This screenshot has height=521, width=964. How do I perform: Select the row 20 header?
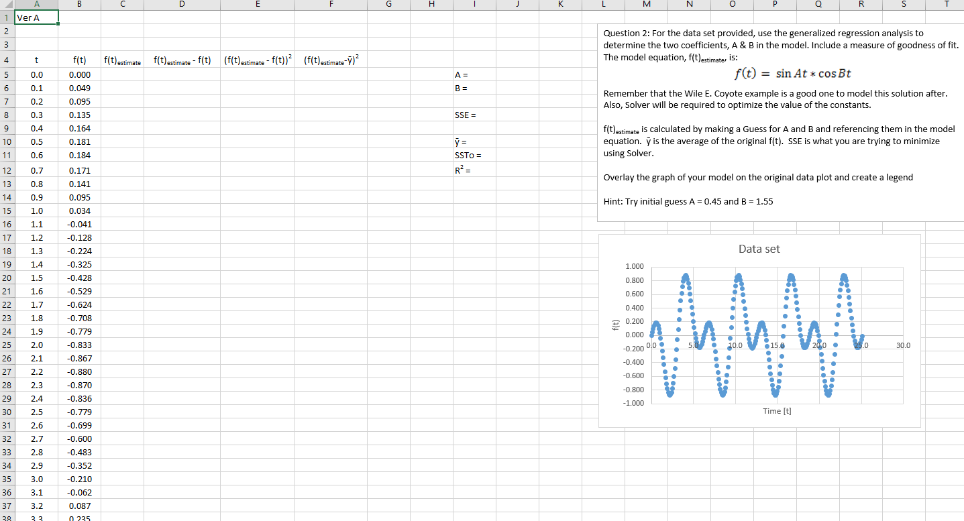point(7,278)
